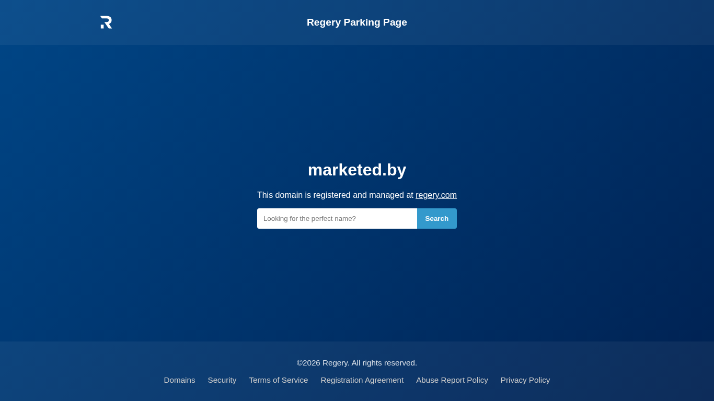Open the Abuse Report Policy link
Image resolution: width=714 pixels, height=401 pixels.
pos(452,380)
